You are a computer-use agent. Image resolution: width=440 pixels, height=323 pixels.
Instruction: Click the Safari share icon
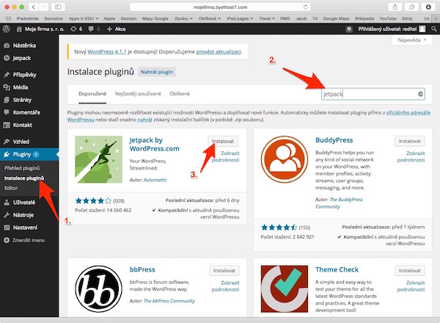(395, 7)
